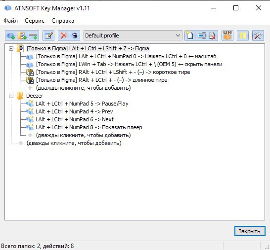The width and height of the screenshot is (270, 250).
Task: Select the Figma folder row LAlt+LCtrl+LShift+Z
Action: [88, 48]
